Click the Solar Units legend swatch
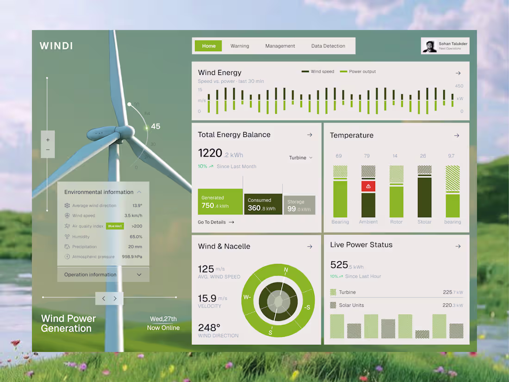Viewport: 509px width, 382px height. (333, 305)
